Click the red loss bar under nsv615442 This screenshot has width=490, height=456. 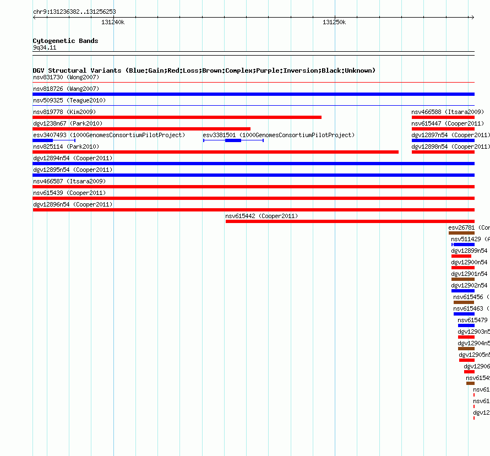coord(350,221)
